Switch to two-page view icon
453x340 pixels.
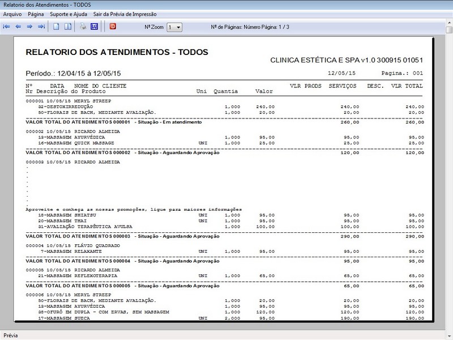[67, 27]
